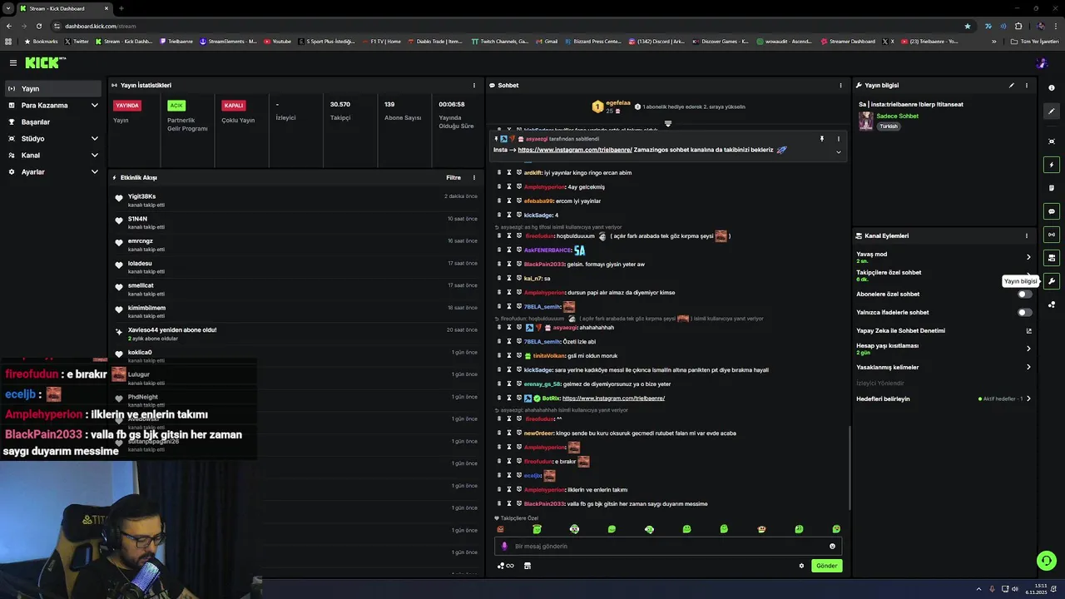Click the green support headset button
1065x599 pixels.
1047,561
